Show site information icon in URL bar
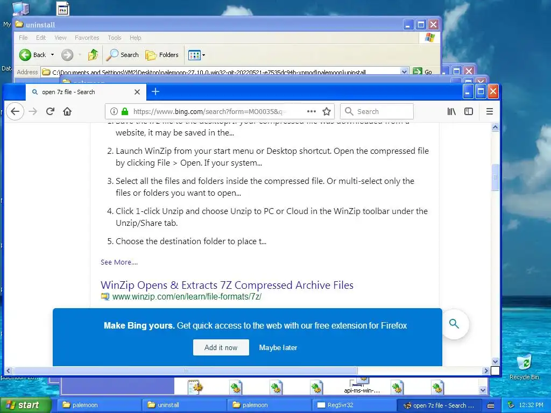 coord(114,112)
